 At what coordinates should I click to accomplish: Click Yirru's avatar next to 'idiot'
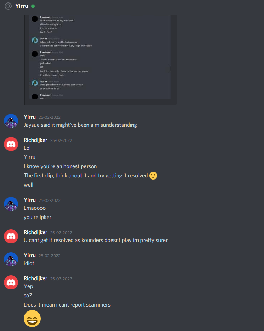11,259
